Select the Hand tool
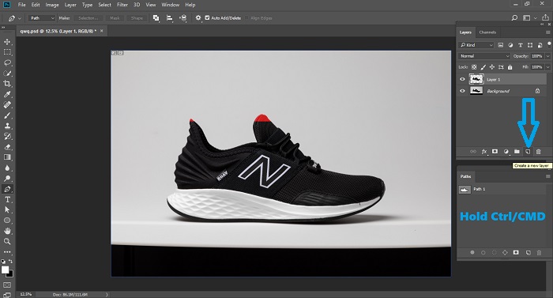The height and width of the screenshot is (298, 553). [x=7, y=231]
